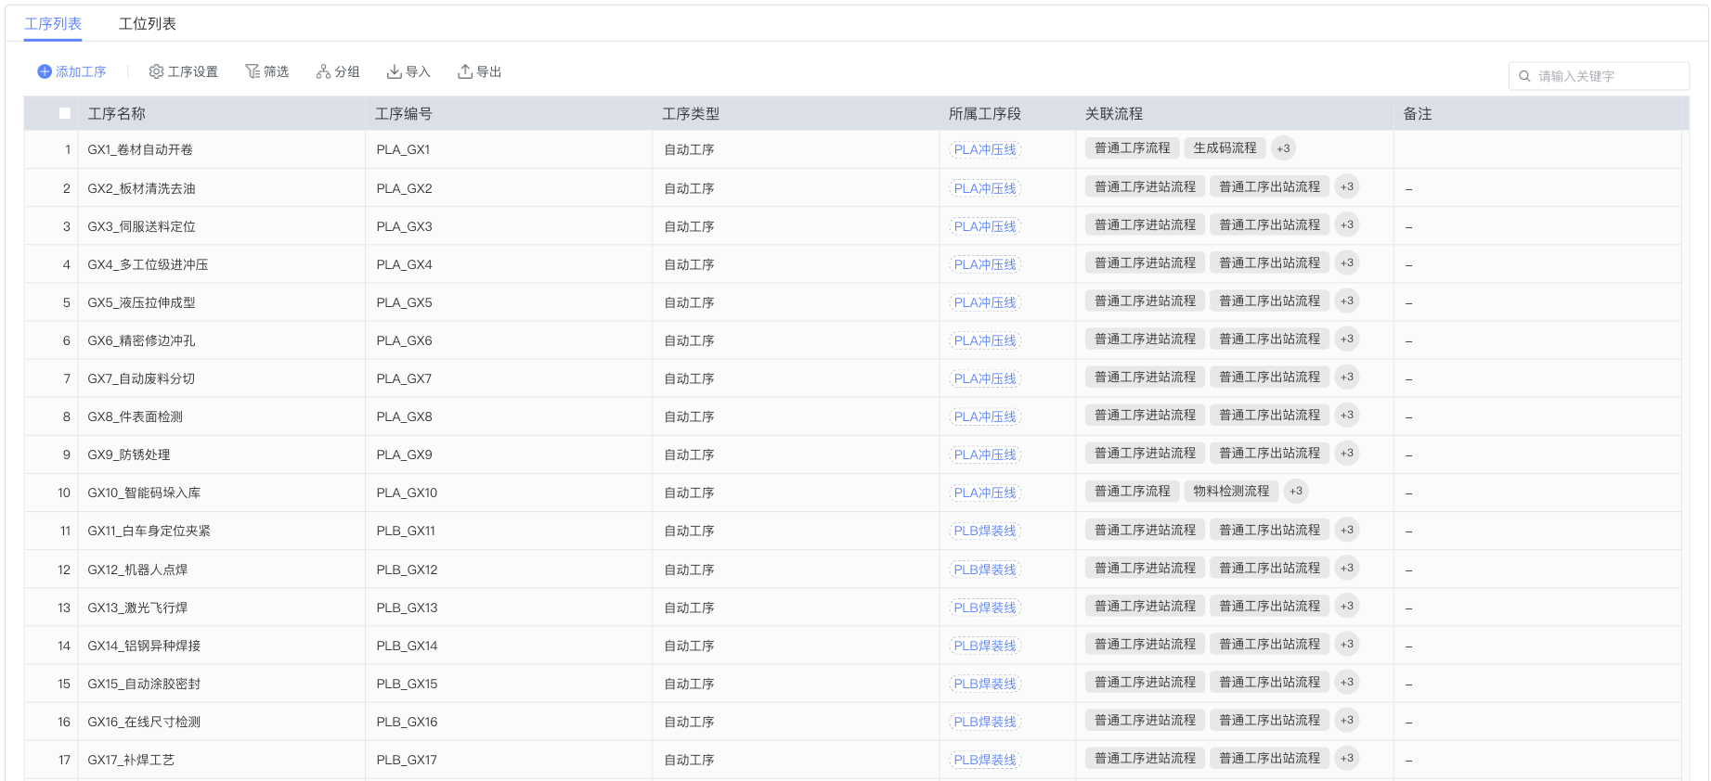Click the 筛选 filter icon
Image resolution: width=1711 pixels, height=781 pixels.
(x=253, y=71)
